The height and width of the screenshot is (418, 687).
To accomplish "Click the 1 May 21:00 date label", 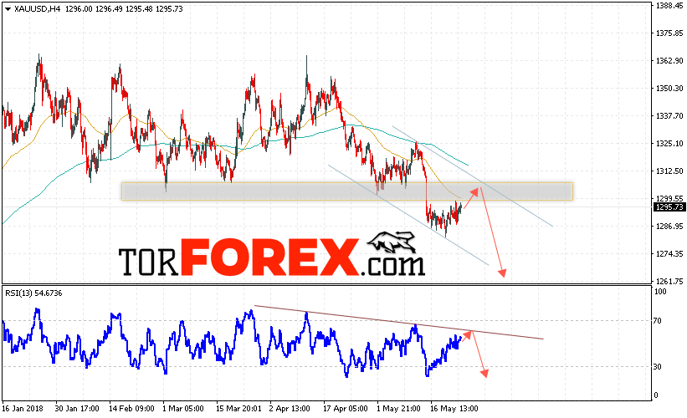I will click(x=398, y=409).
